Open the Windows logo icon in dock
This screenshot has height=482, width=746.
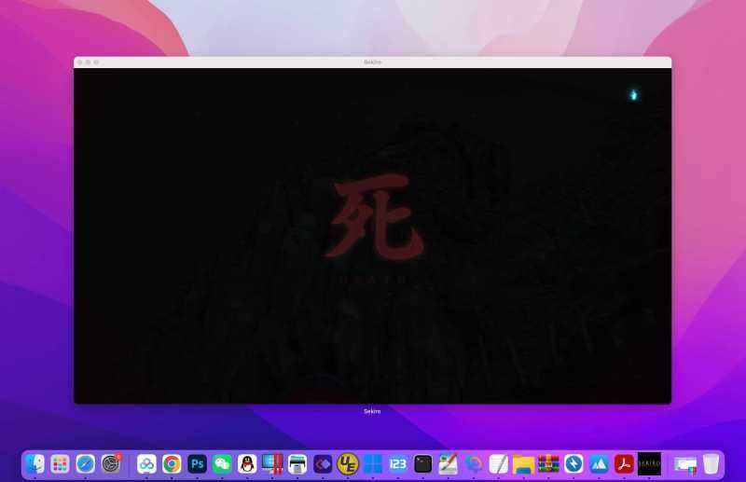coord(373,464)
